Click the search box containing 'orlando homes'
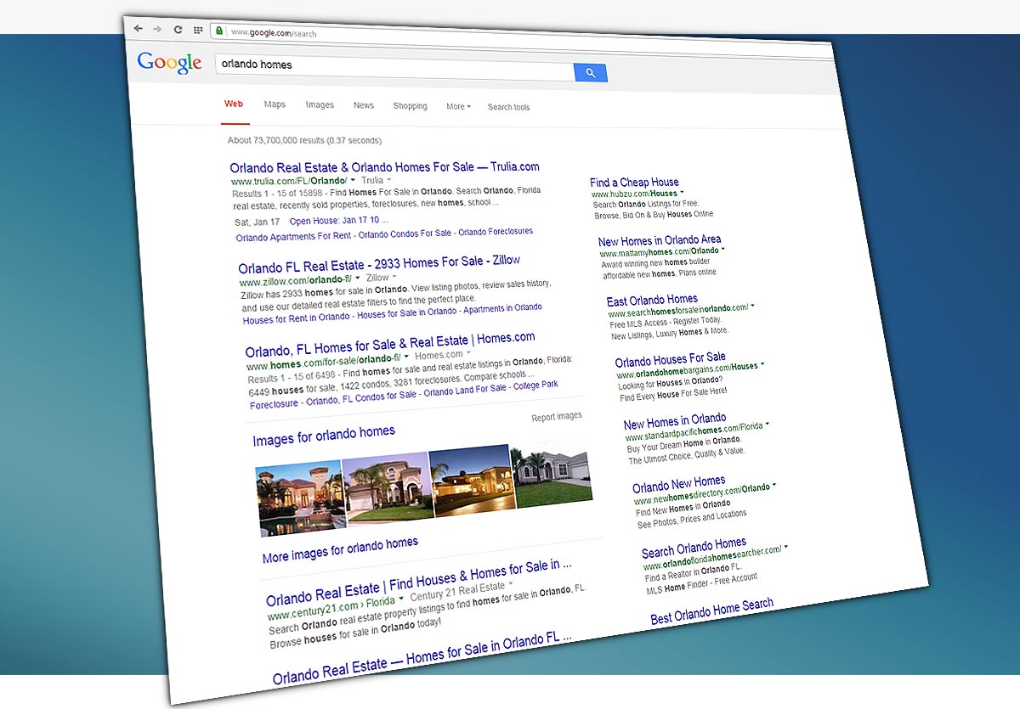 coord(394,66)
